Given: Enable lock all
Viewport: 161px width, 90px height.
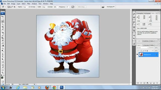Looking at the screenshot, I should click(147, 50).
